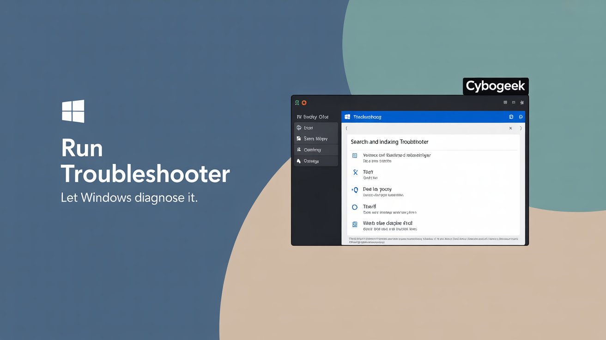Click the subtitle under the 'Dee Im' option

tap(383, 195)
